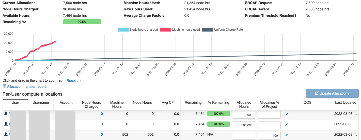Click the user icon in first table row
Screen dimensions: 361x140
coord(6,114)
